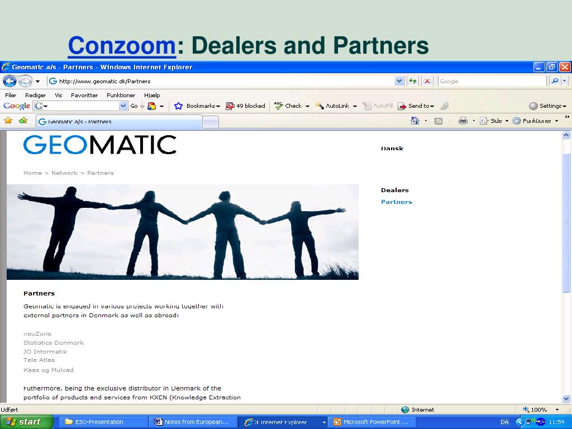The image size is (572, 429).
Task: Open Google toolbar Settings menu
Action: click(547, 106)
